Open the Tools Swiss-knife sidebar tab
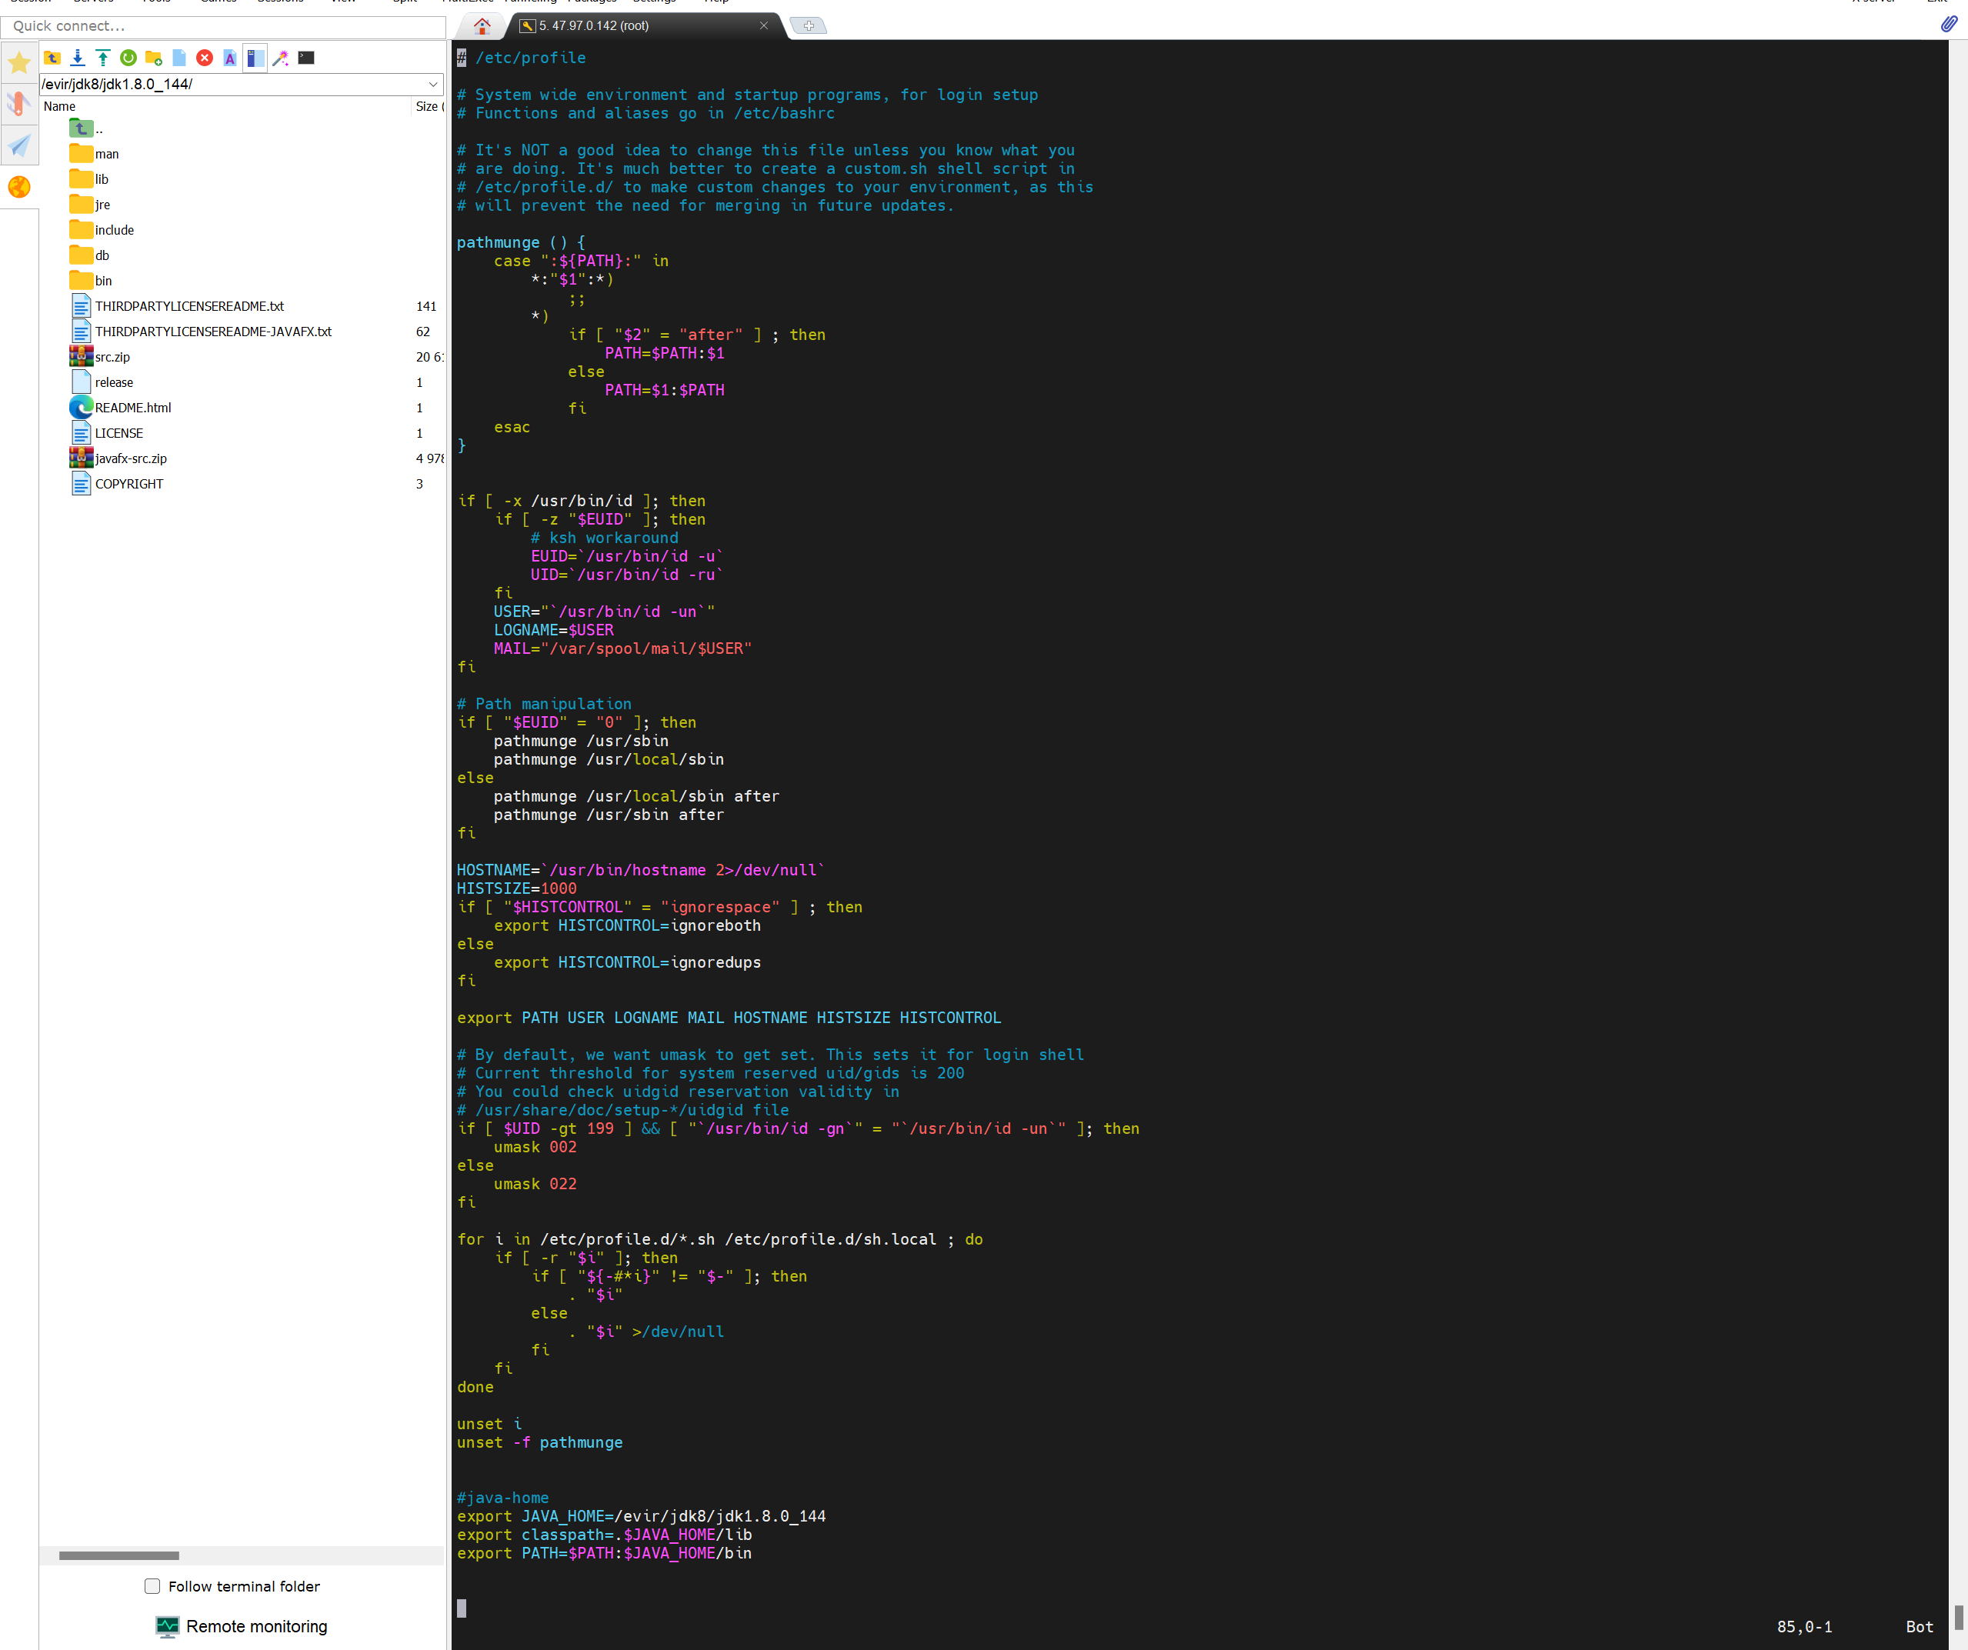Image resolution: width=1968 pixels, height=1650 pixels. coord(18,103)
